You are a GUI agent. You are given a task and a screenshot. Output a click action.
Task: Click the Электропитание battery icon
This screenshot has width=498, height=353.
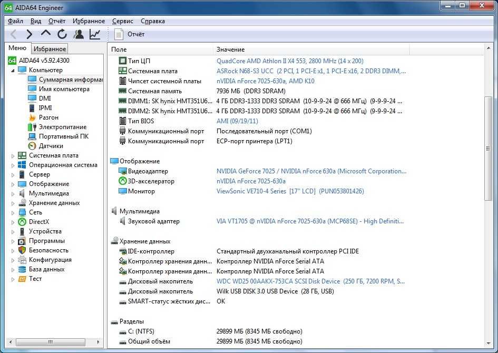click(32, 127)
